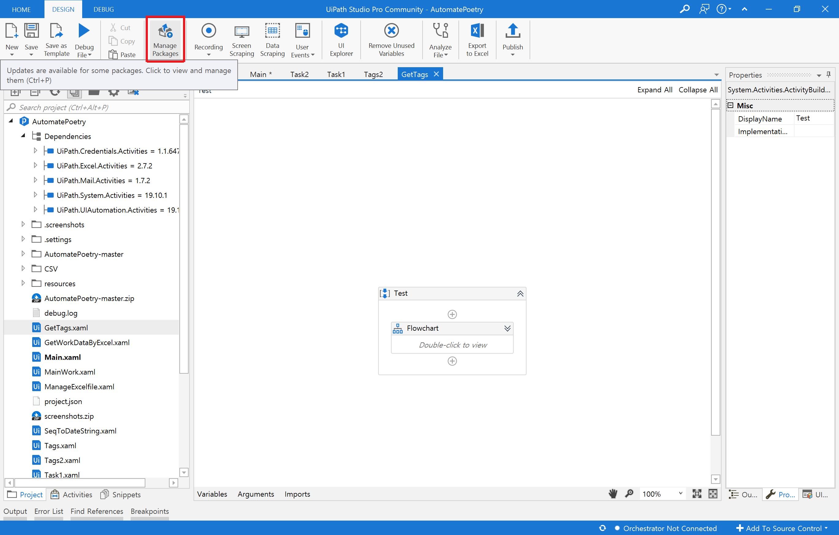The image size is (839, 535).
Task: Collapse the Dependencies node
Action: point(23,136)
